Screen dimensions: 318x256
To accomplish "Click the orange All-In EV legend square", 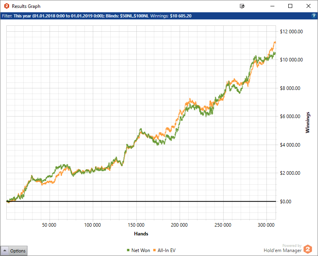I will [154, 250].
